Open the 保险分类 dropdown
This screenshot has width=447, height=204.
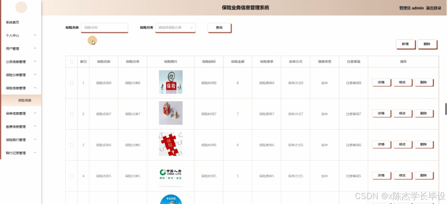click(x=175, y=28)
